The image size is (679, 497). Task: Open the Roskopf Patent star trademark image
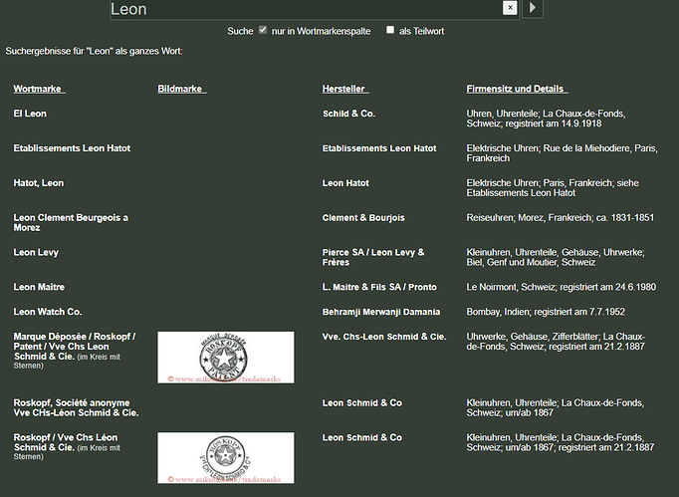click(226, 358)
